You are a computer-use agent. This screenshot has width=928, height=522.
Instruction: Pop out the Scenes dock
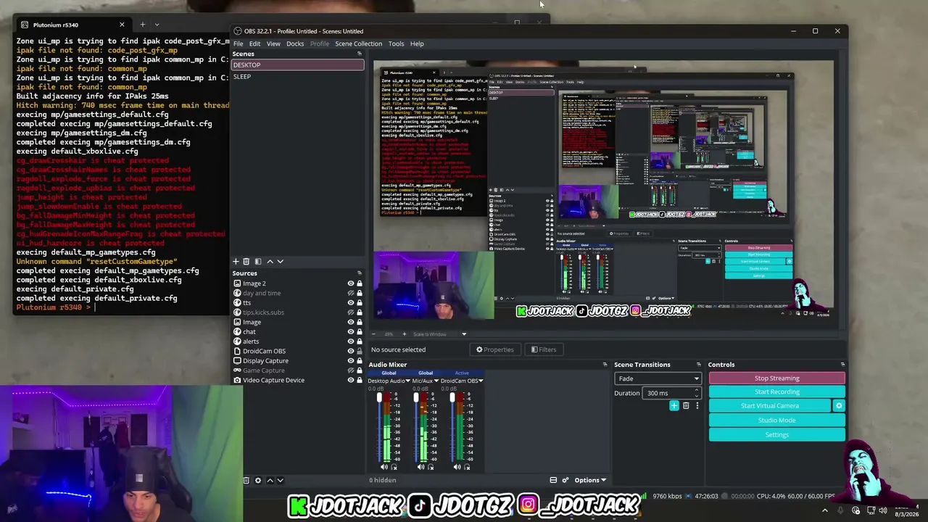click(x=359, y=54)
